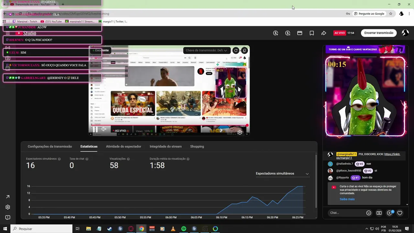The image size is (414, 233).
Task: Click the statistics panel scrollbar
Action: (x=316, y=181)
